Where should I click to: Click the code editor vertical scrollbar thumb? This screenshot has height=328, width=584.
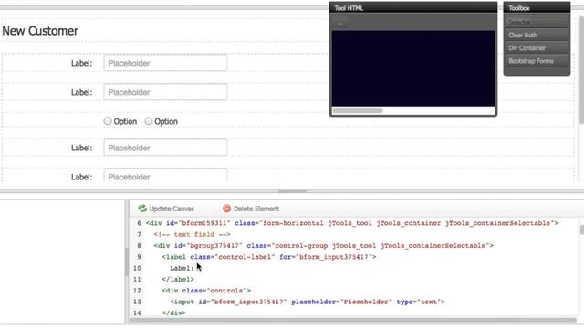pyautogui.click(x=582, y=231)
